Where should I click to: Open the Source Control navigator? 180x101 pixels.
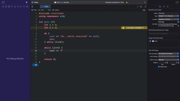[6, 7]
